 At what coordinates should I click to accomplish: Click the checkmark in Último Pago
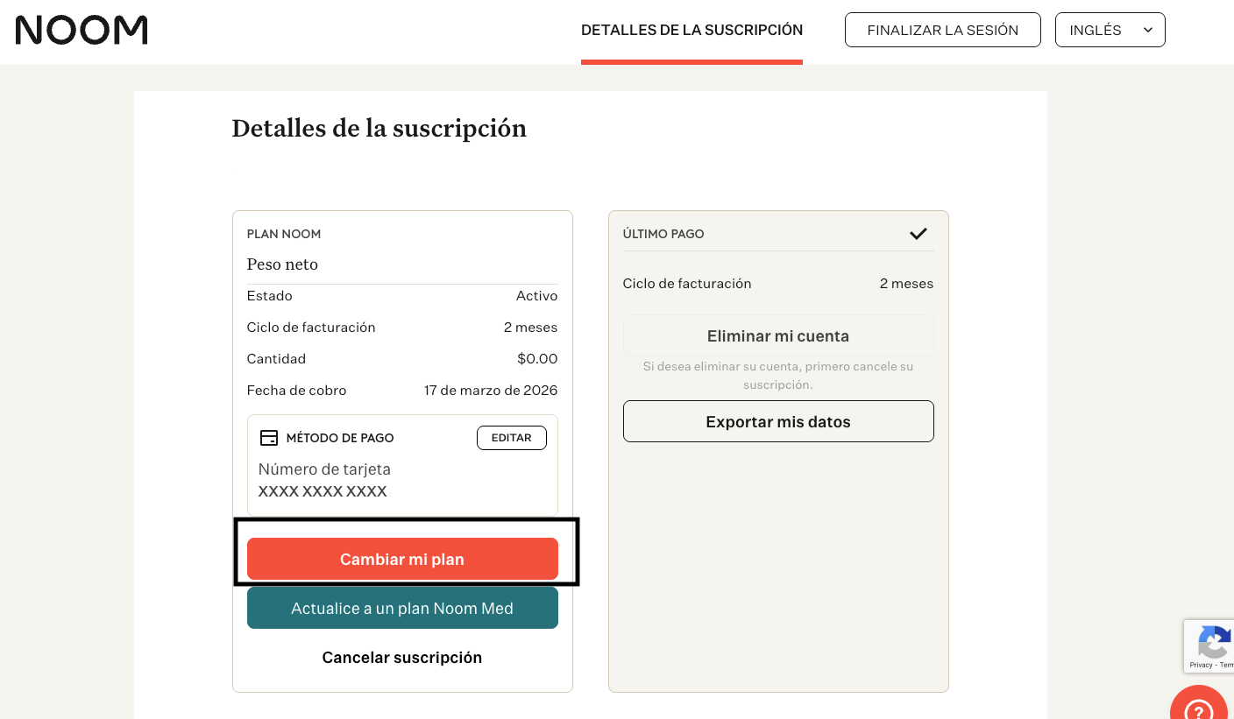(918, 234)
